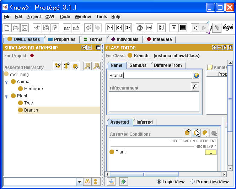Click the Branch class name text field

150,75
